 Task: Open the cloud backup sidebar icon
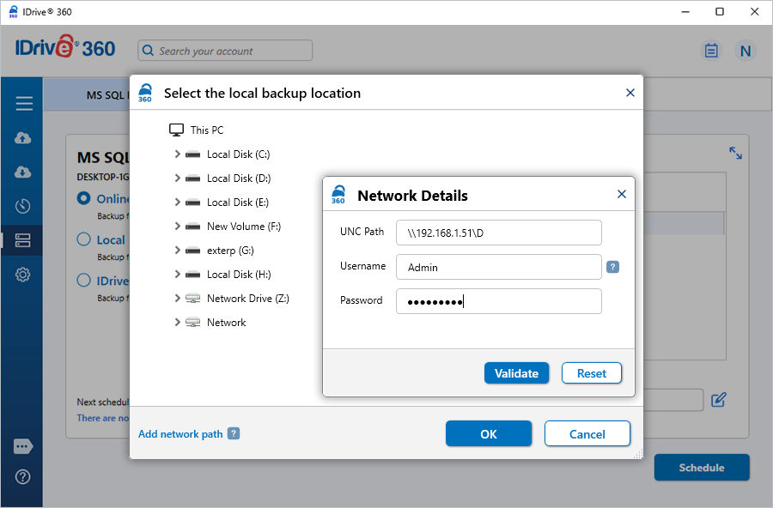coord(23,138)
